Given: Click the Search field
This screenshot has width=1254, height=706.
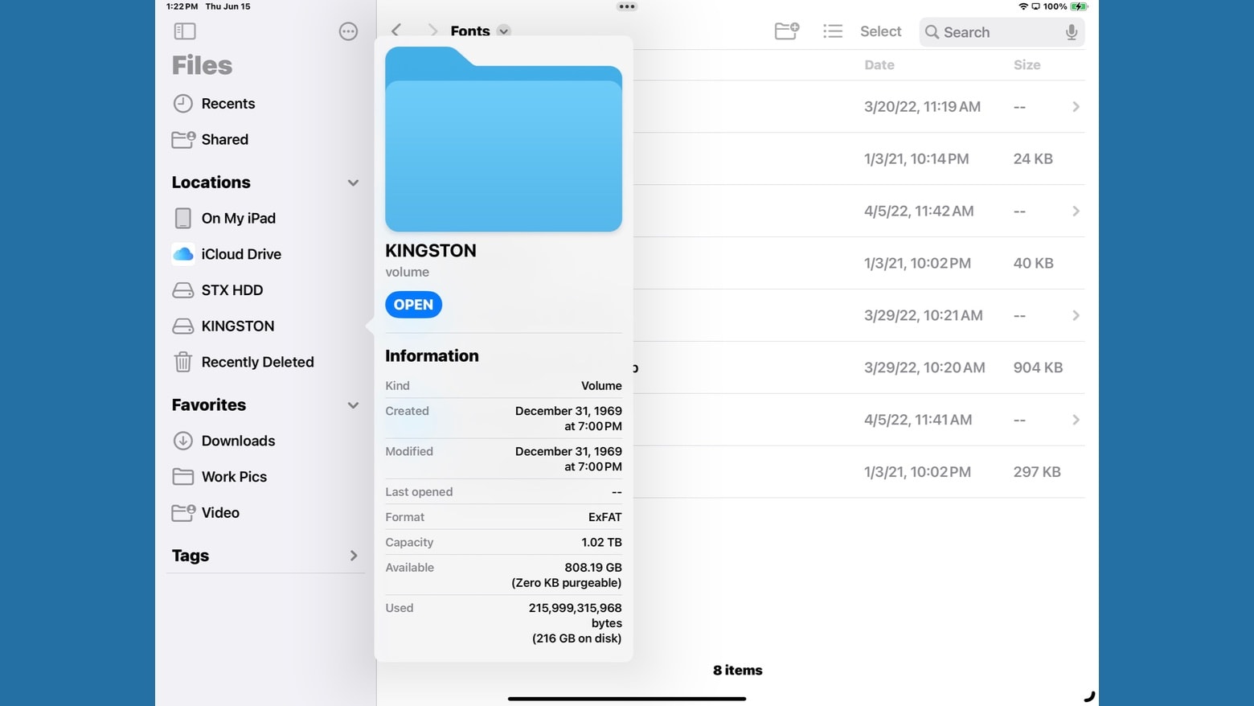Looking at the screenshot, I should click(997, 32).
